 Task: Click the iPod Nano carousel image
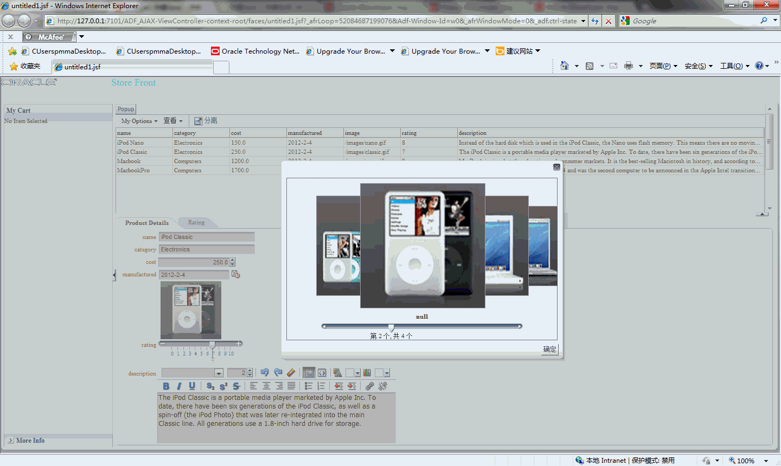click(338, 245)
